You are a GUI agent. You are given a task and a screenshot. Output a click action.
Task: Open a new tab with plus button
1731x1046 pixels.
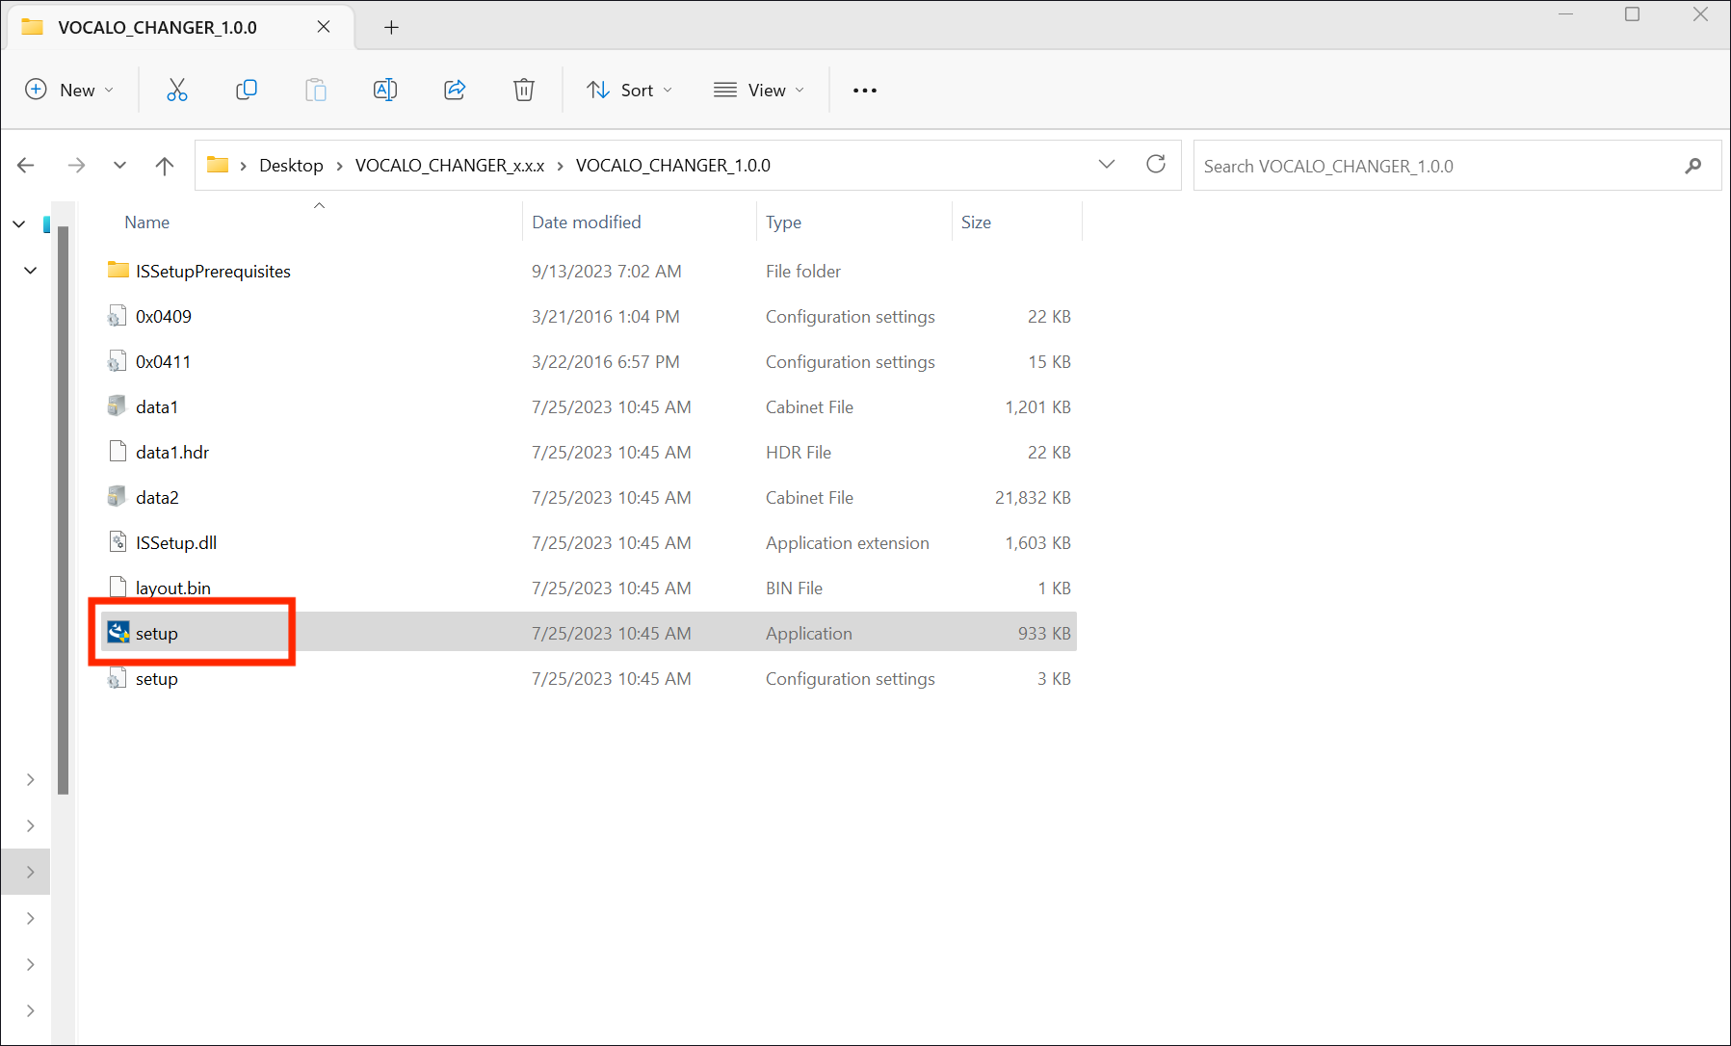[x=391, y=27]
